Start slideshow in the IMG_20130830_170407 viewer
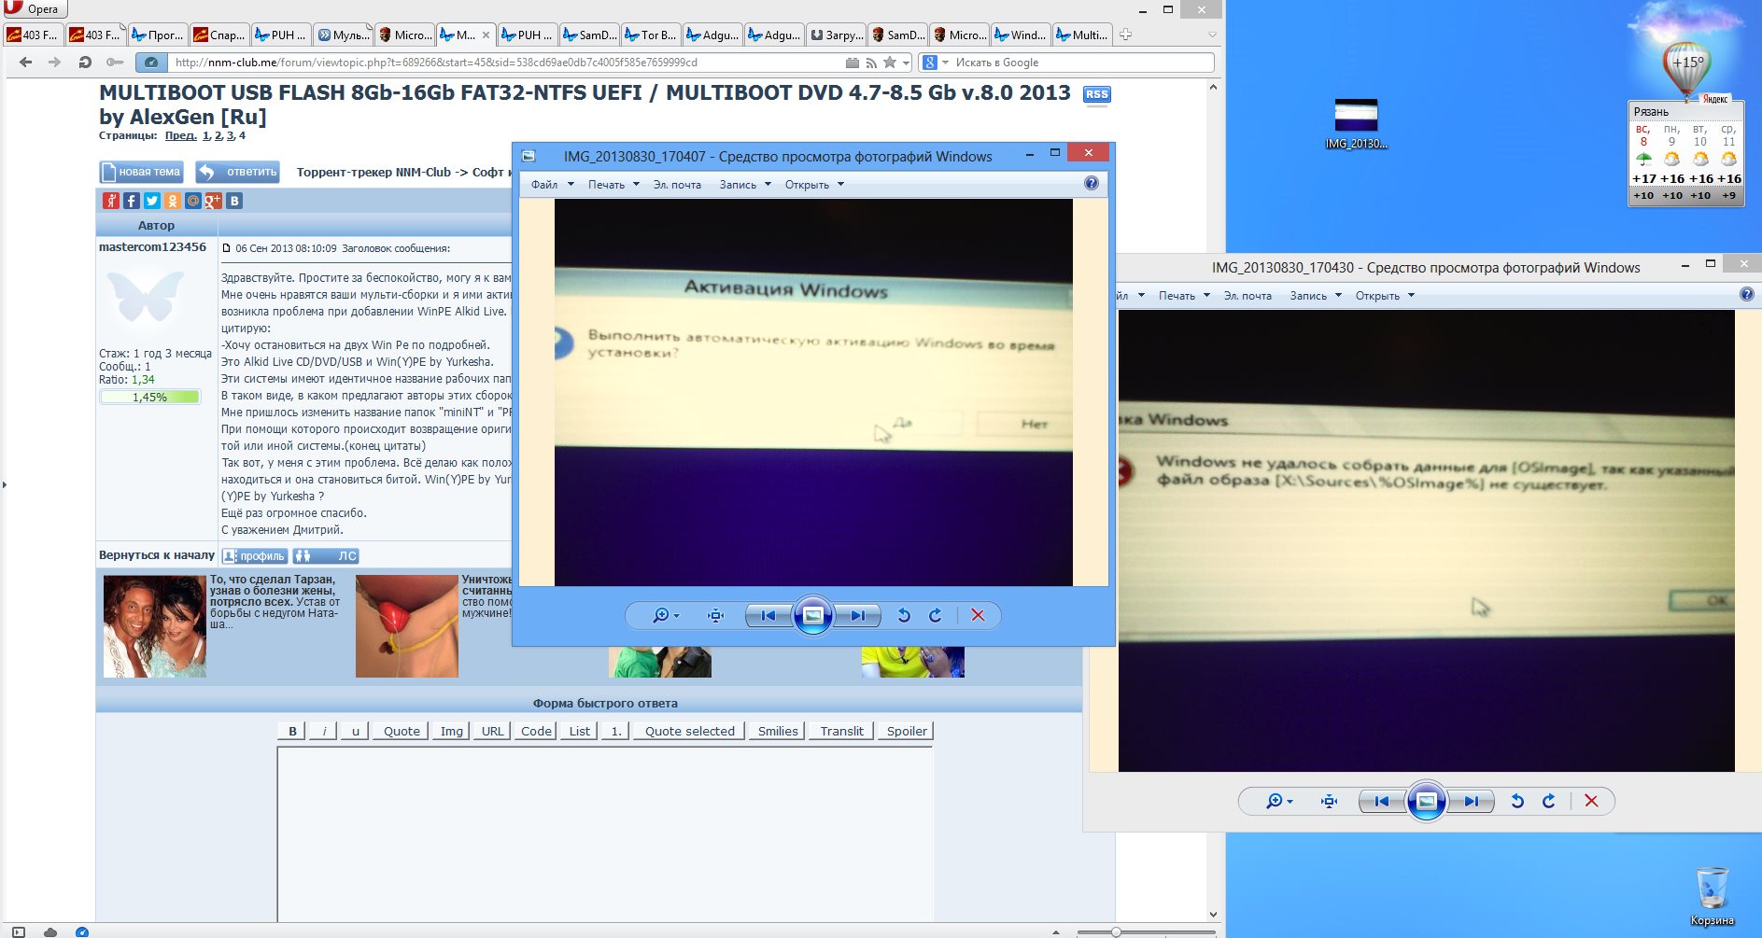 point(812,615)
